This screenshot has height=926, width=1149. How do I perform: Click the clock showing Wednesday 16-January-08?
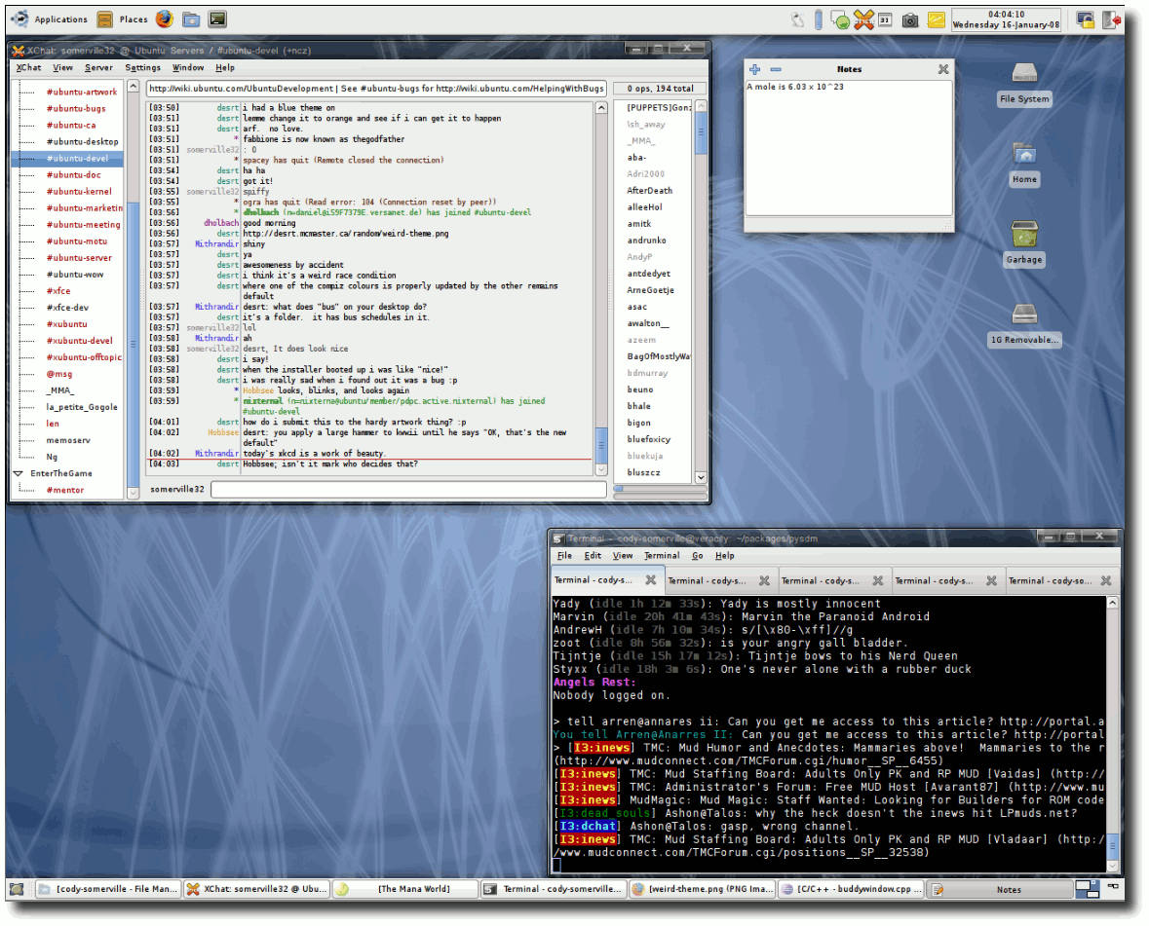pyautogui.click(x=1006, y=19)
